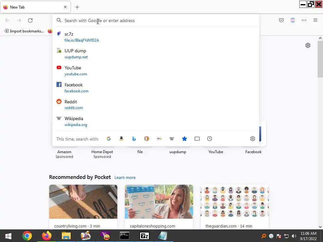Click the scrollbar up arrow

pyautogui.click(x=320, y=38)
